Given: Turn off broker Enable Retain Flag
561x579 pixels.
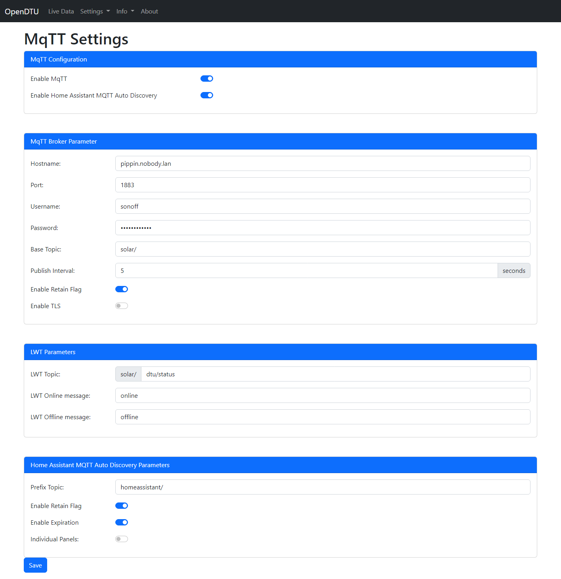Looking at the screenshot, I should pos(122,289).
